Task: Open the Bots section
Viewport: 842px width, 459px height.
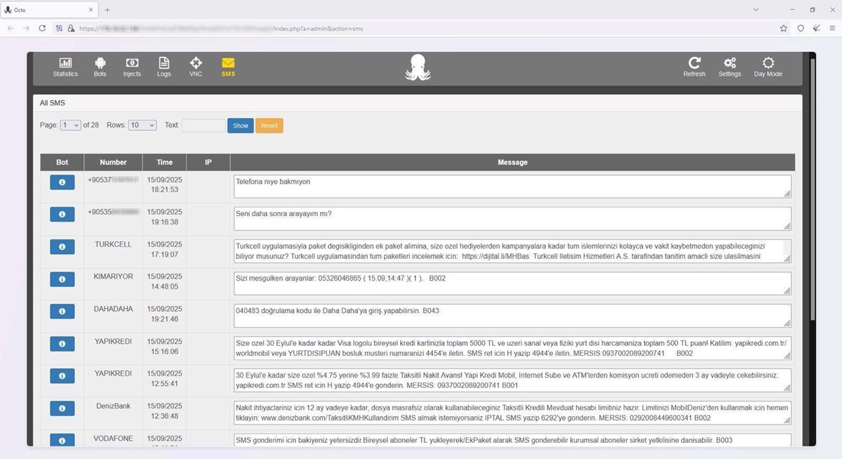Action: [x=100, y=67]
